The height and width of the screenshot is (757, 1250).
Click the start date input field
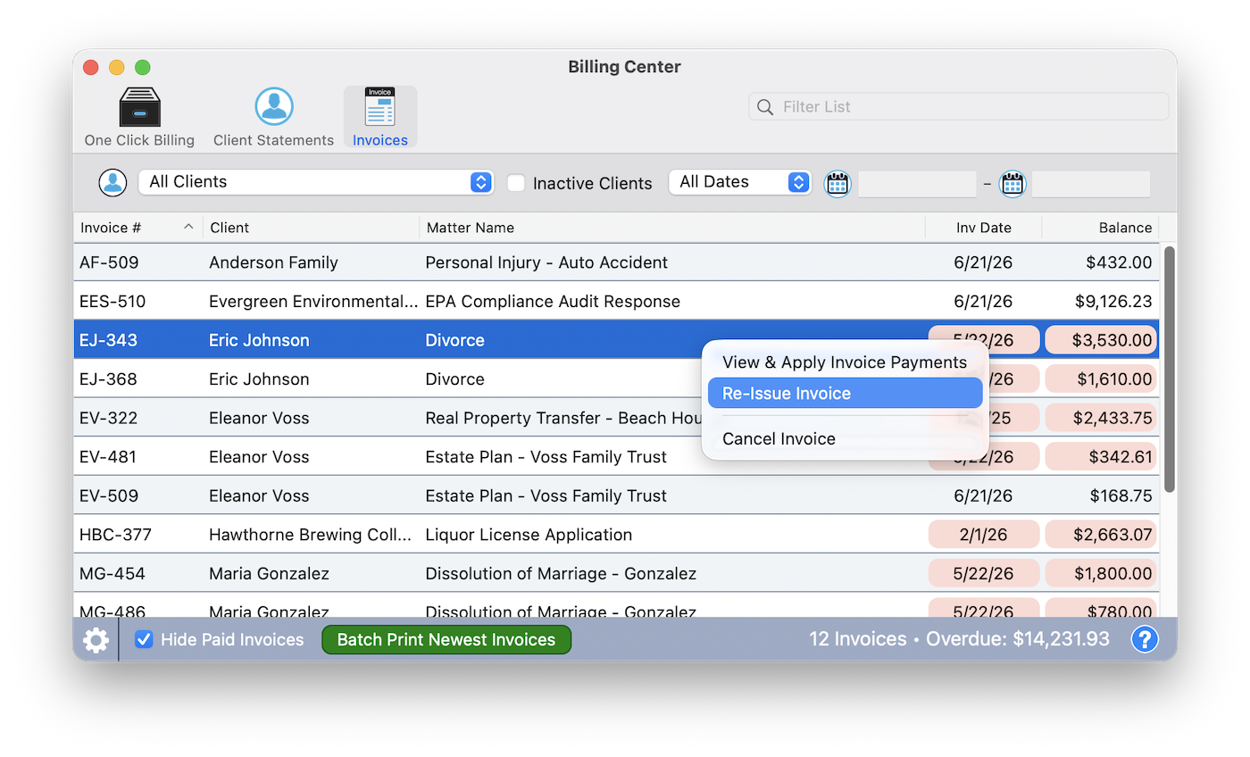point(917,184)
